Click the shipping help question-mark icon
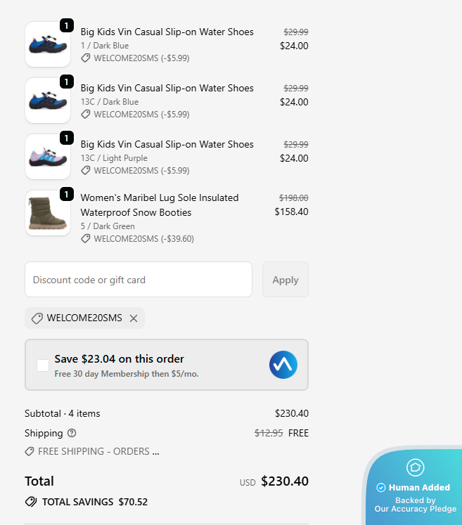Screen dimensions: 462x525 [x=72, y=433]
